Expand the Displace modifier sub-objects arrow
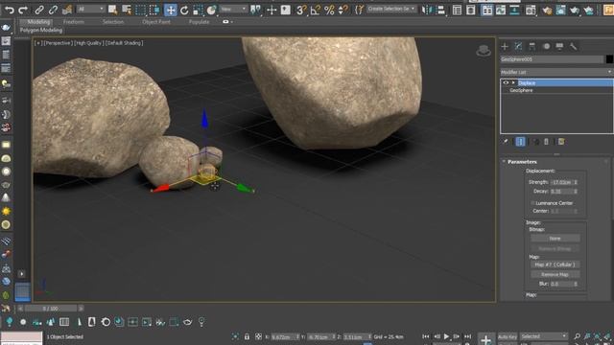The height and width of the screenshot is (345, 614). 513,83
